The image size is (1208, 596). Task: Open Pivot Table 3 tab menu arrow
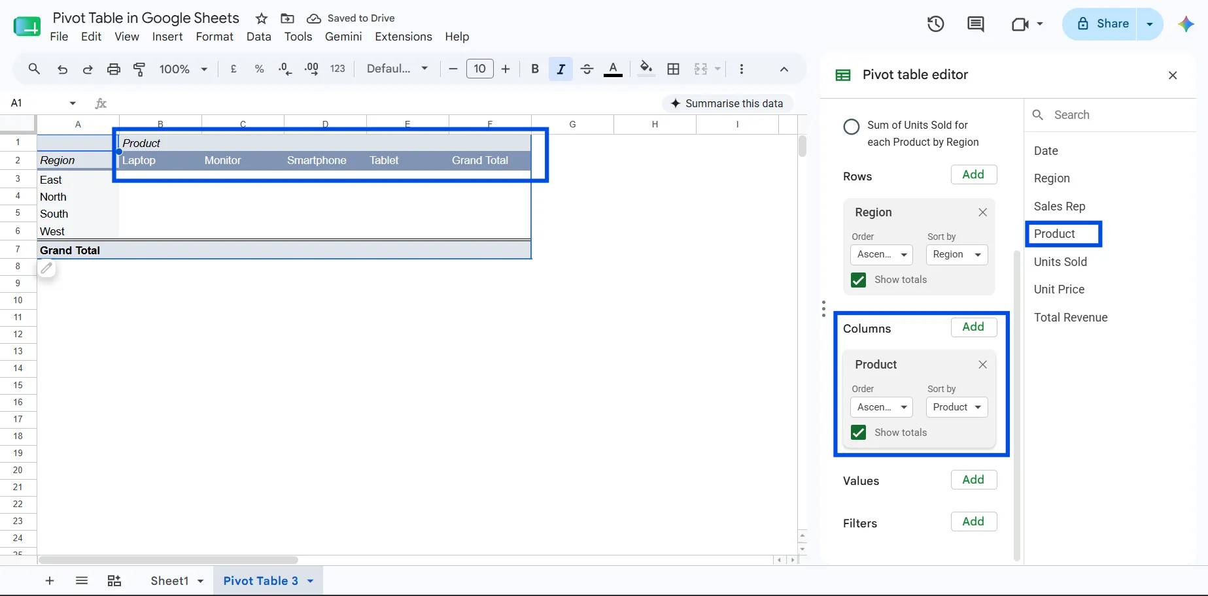(x=311, y=580)
